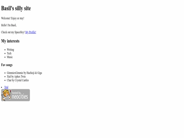The height and width of the screenshot is (138, 184).
Task: Click the bullet beside the Xtal link
Action: pyautogui.click(x=1, y=87)
